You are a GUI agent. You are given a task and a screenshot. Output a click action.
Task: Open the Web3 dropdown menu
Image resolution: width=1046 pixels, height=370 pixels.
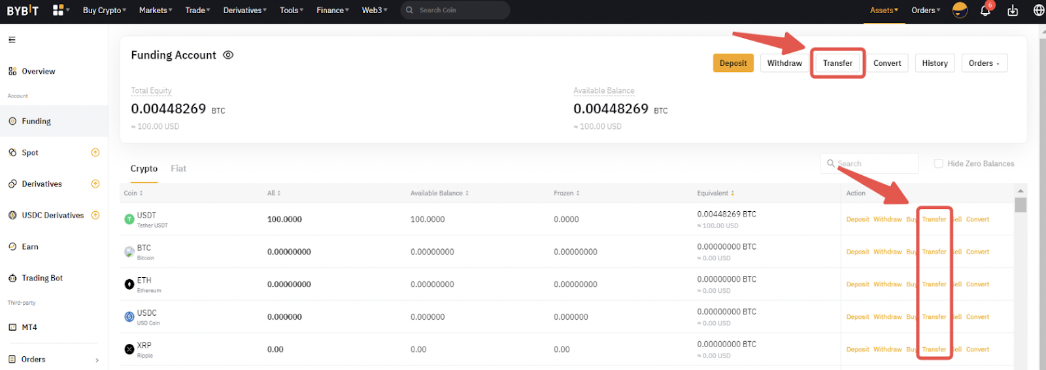(375, 10)
